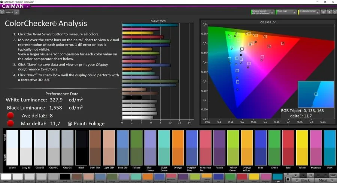Select the History 1 tab
This screenshot has width=337, height=183.
9,12
